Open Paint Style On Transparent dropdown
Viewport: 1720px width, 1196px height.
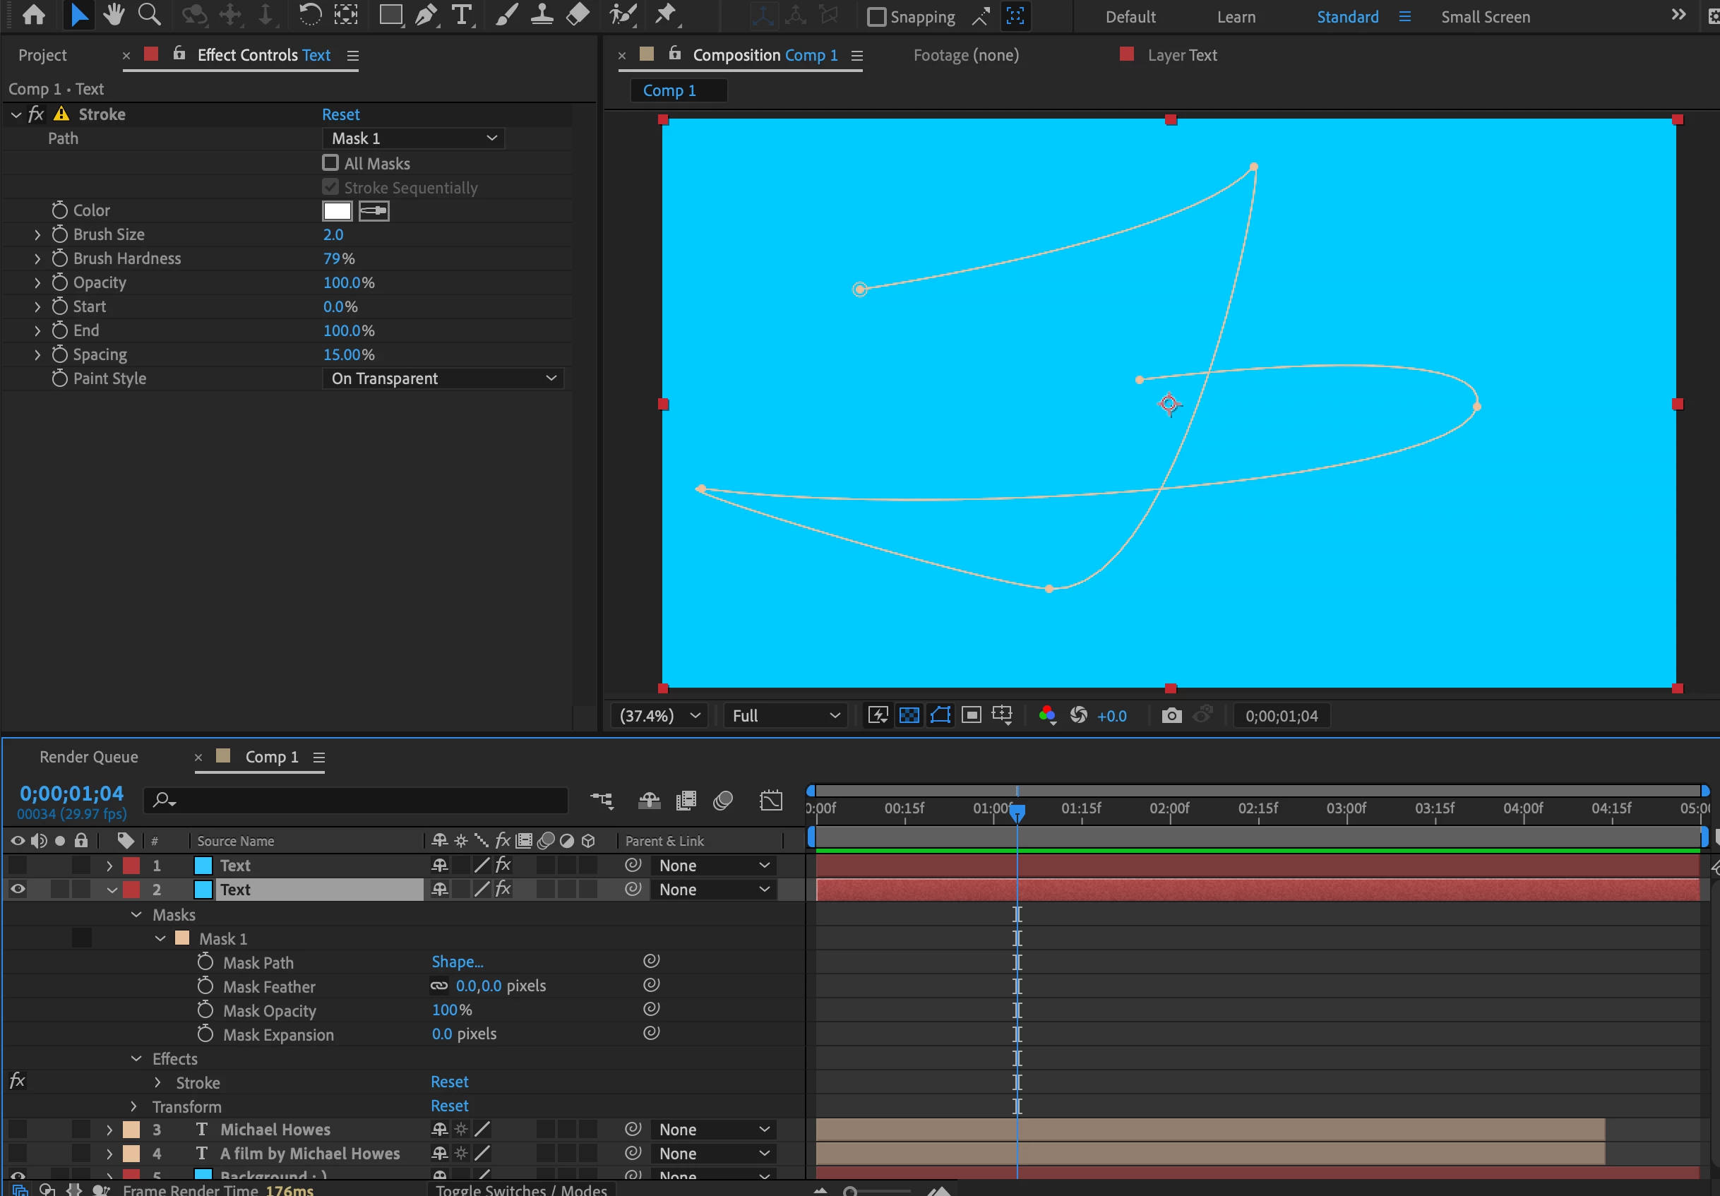pyautogui.click(x=443, y=379)
